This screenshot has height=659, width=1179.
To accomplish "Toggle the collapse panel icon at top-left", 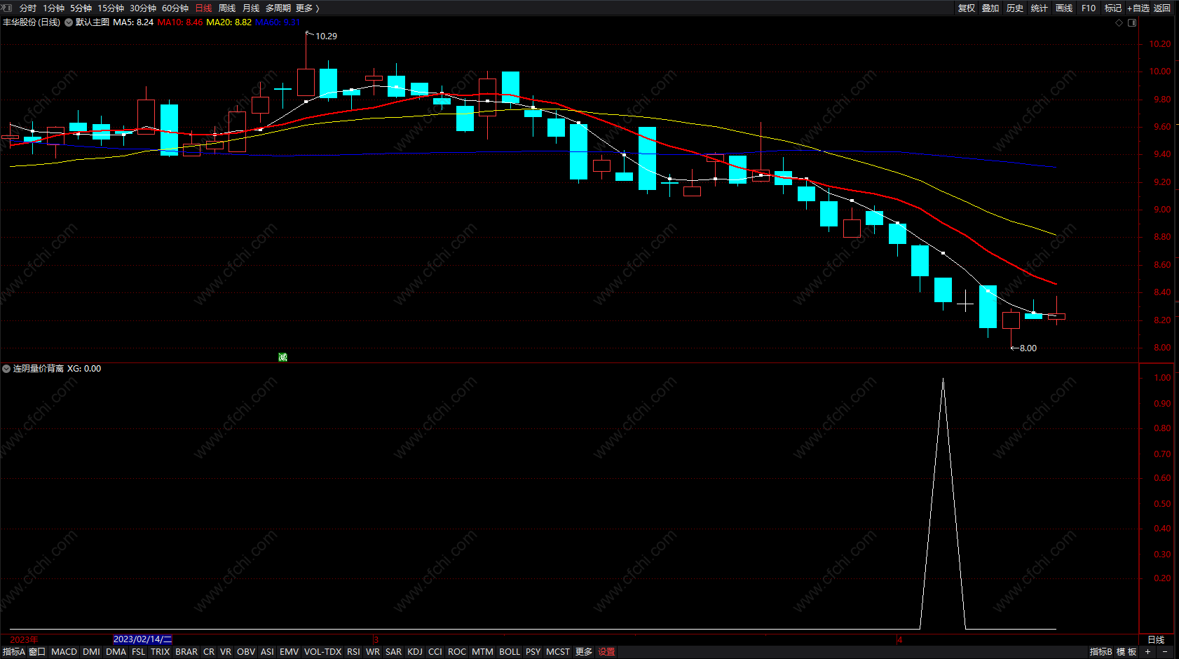I will click(x=7, y=8).
